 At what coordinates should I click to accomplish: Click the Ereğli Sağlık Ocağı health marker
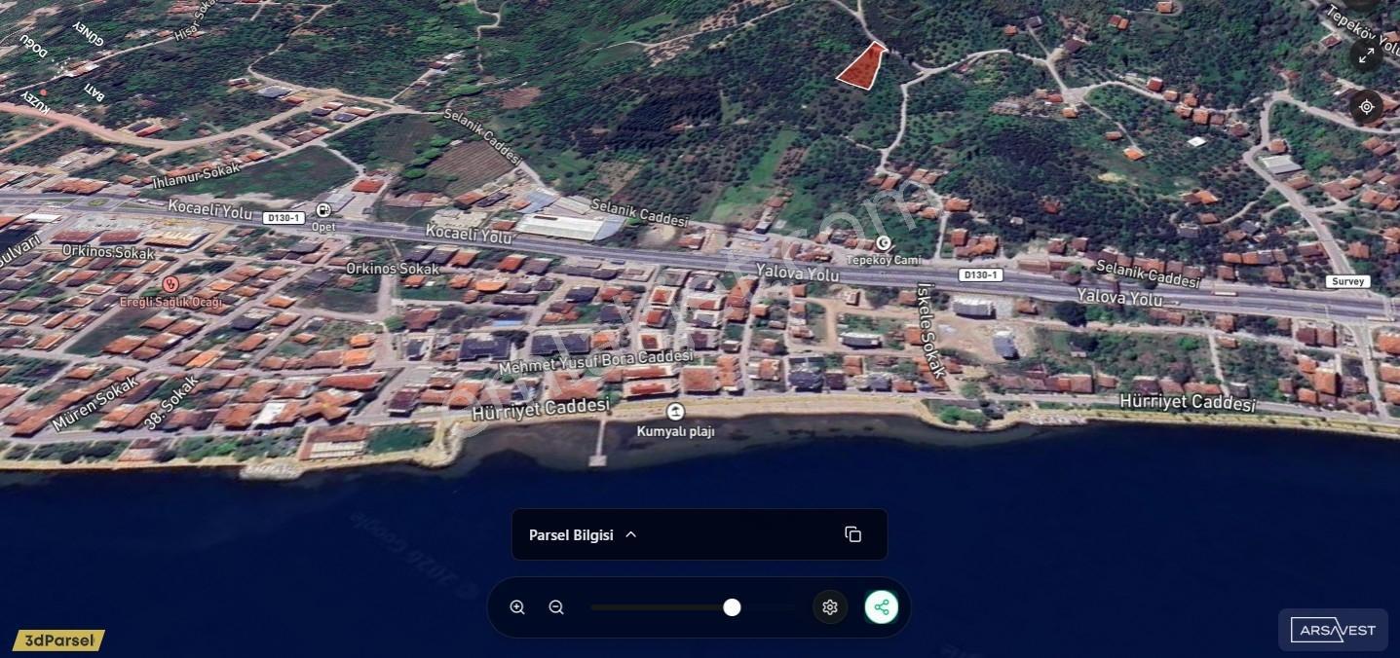click(170, 284)
